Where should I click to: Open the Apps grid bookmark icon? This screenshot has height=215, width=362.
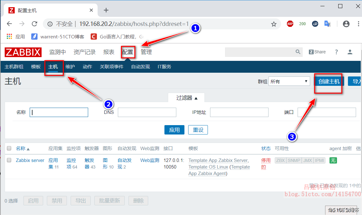click(9, 37)
